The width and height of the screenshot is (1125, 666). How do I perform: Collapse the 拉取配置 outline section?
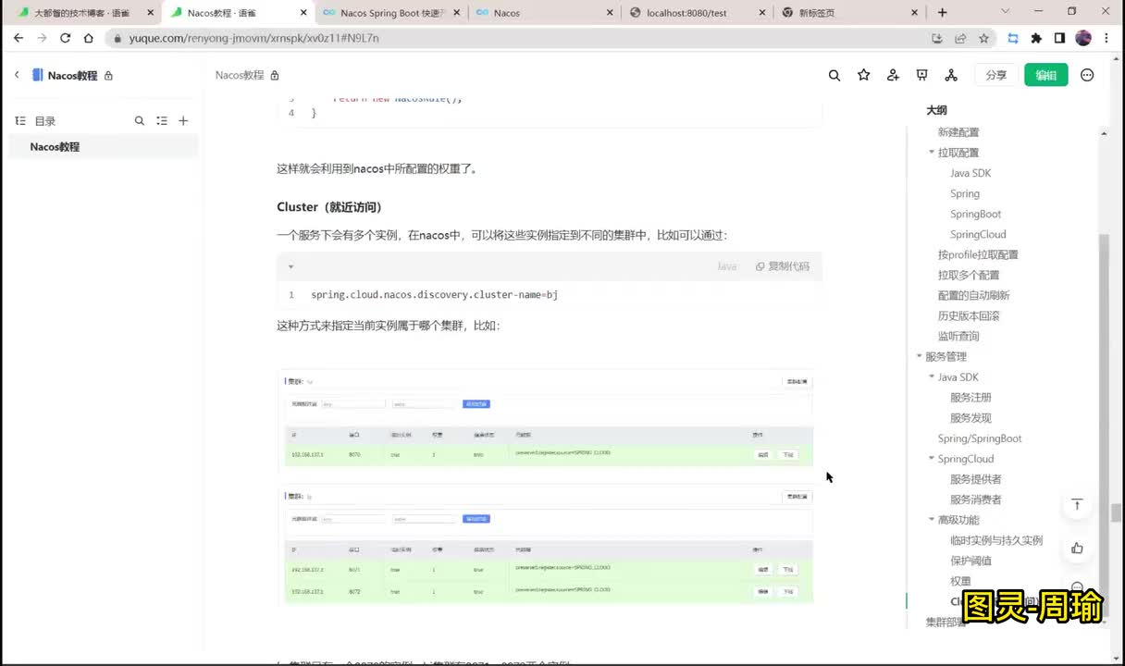[932, 153]
